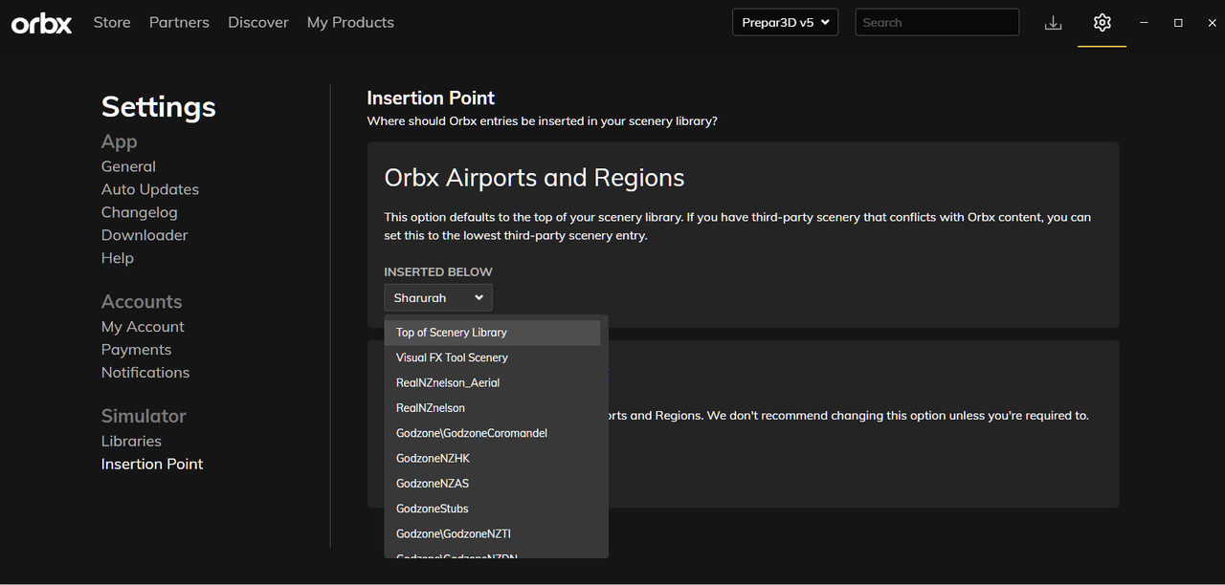
Task: Click the Orbx logo icon
Action: [x=41, y=23]
